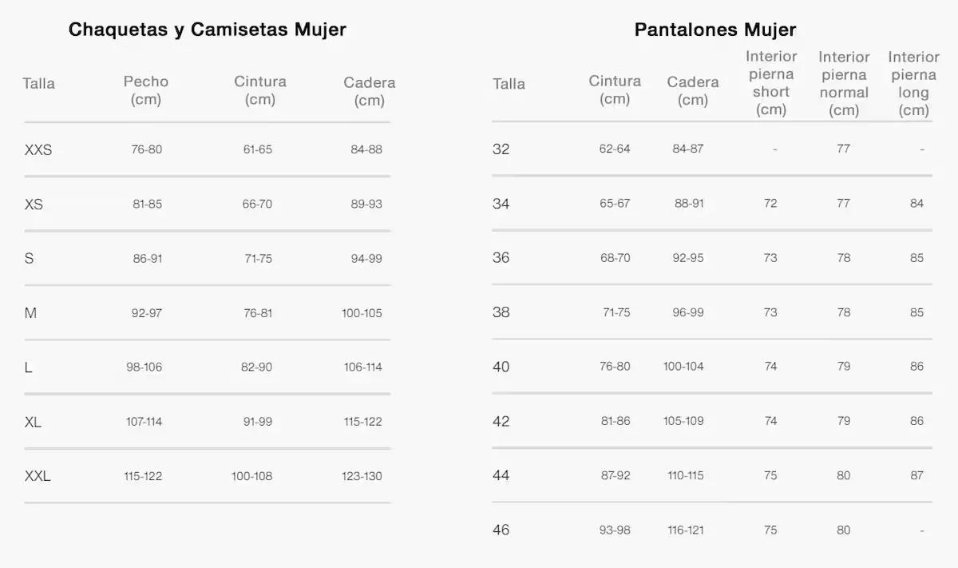This screenshot has height=568, width=958.
Task: Click trouser size 46 label
Action: (x=501, y=530)
